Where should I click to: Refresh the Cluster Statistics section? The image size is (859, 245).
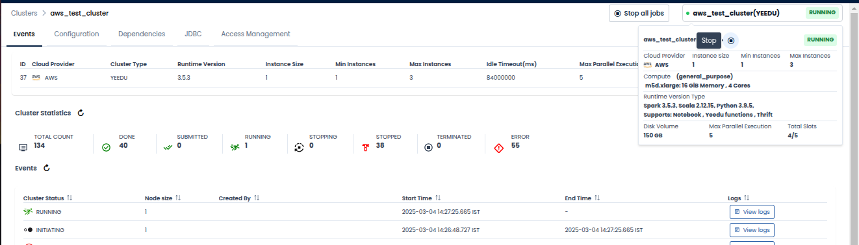pyautogui.click(x=81, y=113)
